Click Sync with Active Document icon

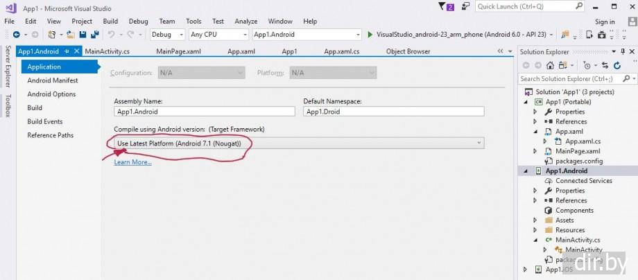click(605, 65)
